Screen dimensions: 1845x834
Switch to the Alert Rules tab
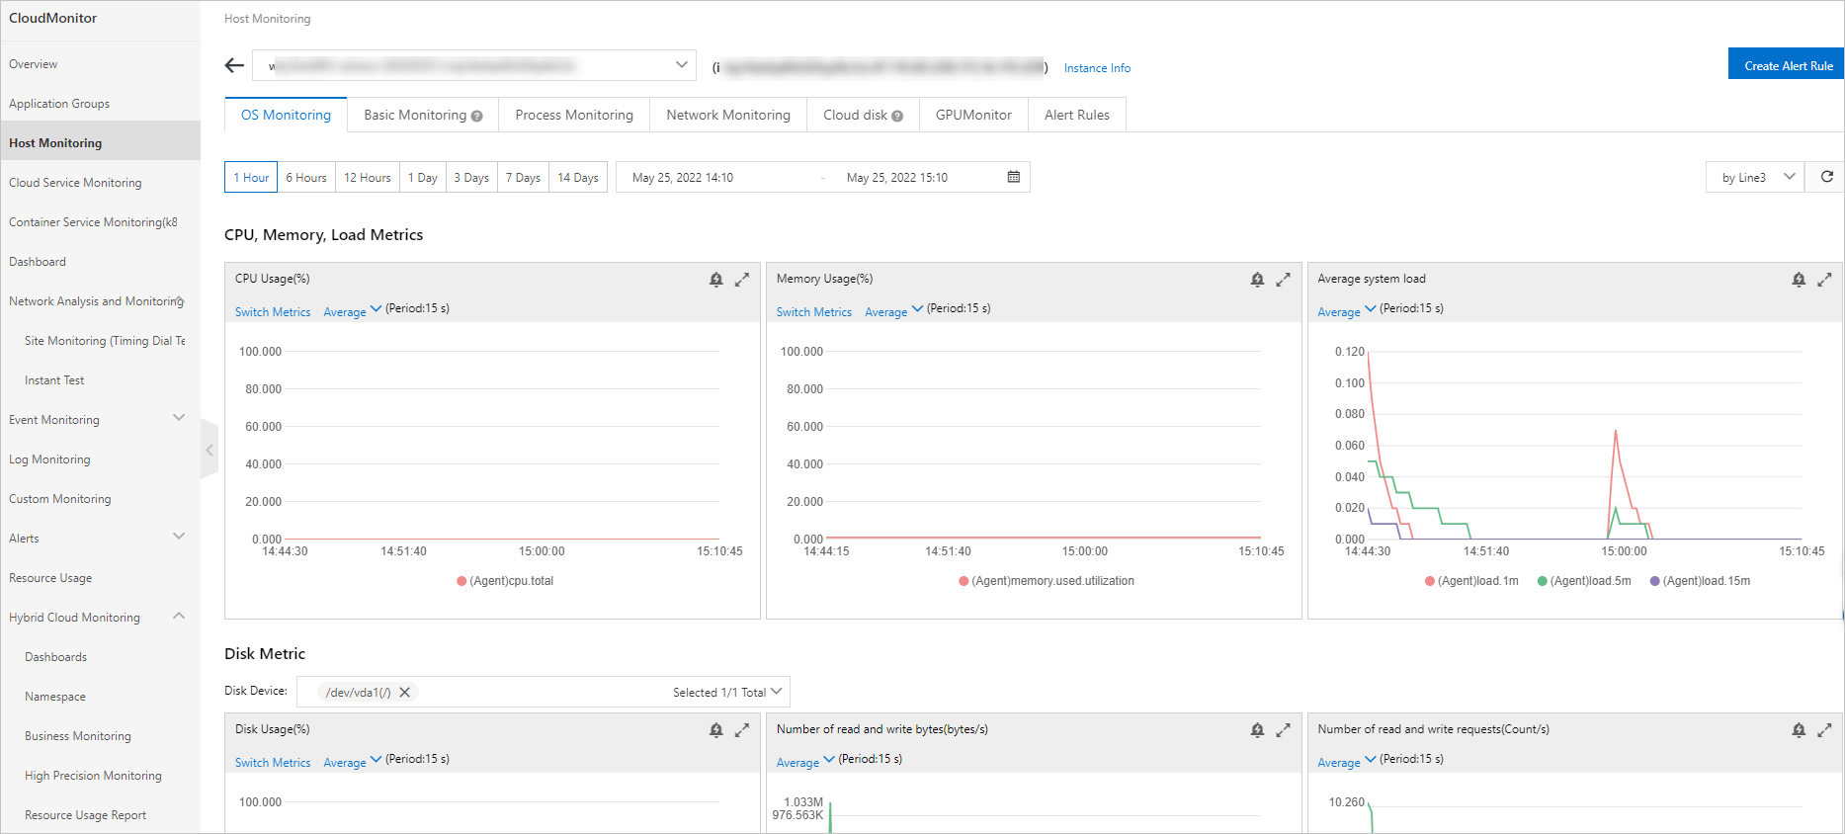click(1077, 115)
